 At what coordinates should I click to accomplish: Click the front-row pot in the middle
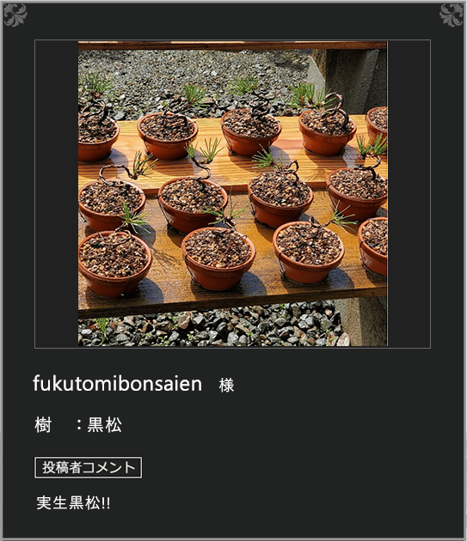point(218,258)
